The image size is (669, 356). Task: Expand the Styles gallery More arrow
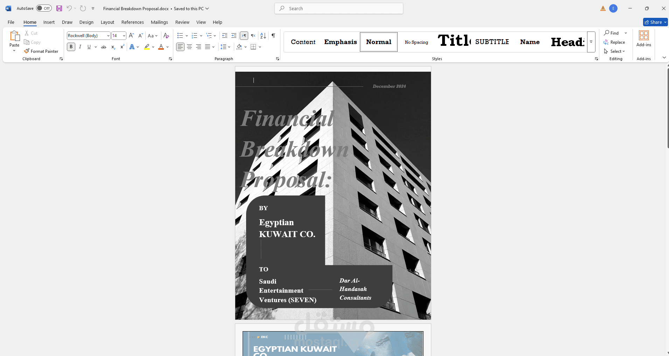point(591,42)
